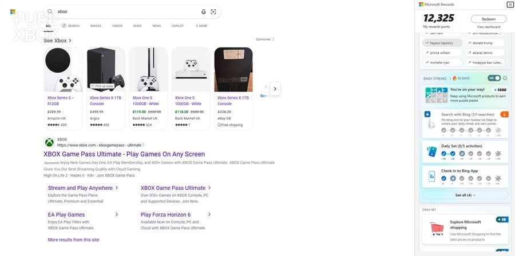Viewport: 515px width, 256px height.
Task: Open XBOX Game Pass Ultimate main headline
Action: tap(124, 154)
